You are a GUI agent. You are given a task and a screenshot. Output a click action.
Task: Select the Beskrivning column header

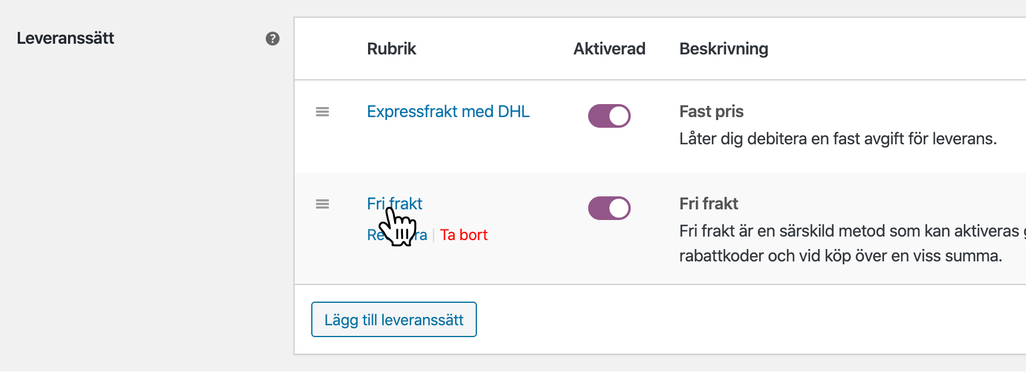tap(723, 49)
